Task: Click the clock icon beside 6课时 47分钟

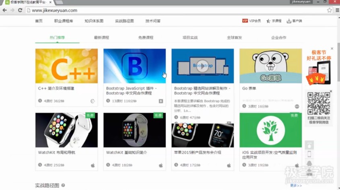Action: click(176, 117)
